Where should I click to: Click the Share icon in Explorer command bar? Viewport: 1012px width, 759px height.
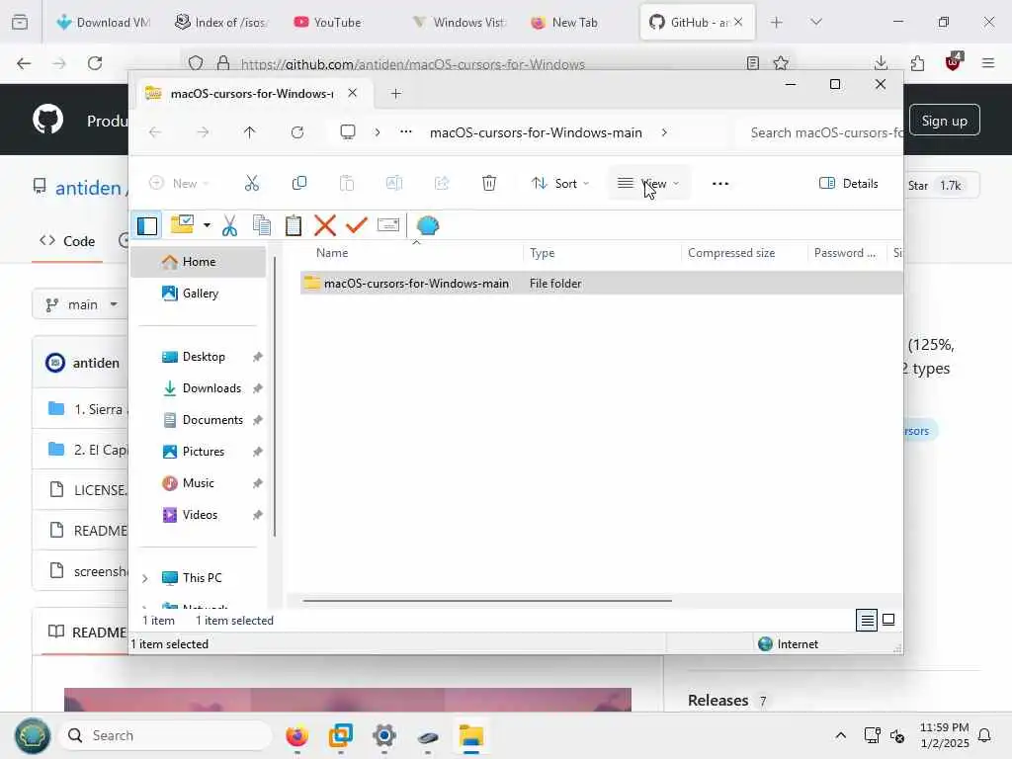(x=442, y=183)
